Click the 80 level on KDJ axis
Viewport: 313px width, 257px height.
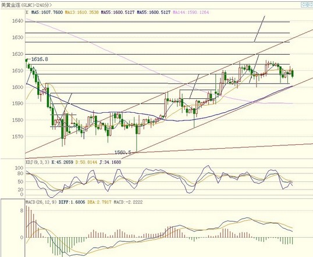[20, 173]
